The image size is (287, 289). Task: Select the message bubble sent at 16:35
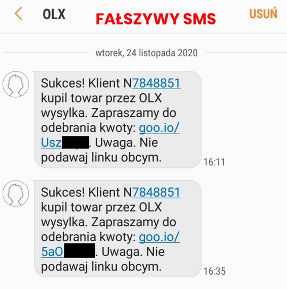(x=117, y=228)
